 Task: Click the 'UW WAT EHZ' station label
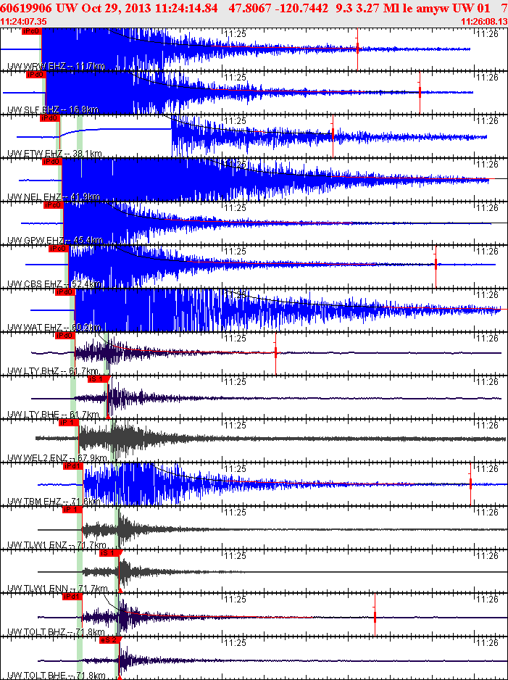(35, 327)
